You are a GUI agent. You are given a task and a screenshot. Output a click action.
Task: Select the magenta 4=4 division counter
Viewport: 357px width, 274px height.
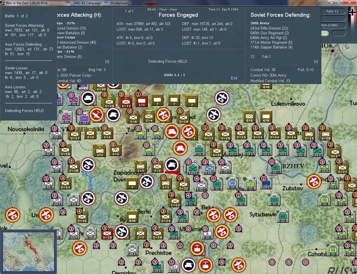pyautogui.click(x=66, y=118)
